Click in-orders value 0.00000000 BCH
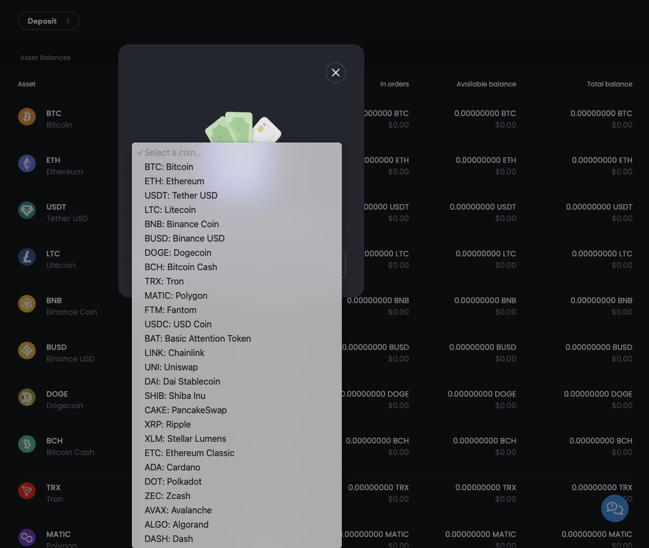Screen dimensions: 649x548 (x=378, y=441)
